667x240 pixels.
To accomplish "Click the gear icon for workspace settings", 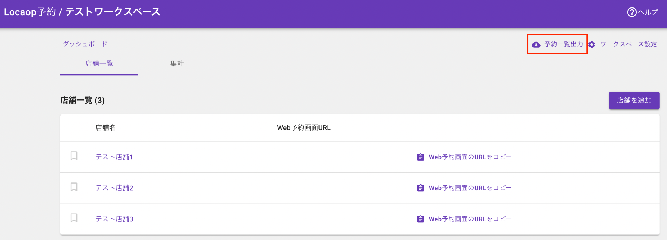I will pos(592,44).
